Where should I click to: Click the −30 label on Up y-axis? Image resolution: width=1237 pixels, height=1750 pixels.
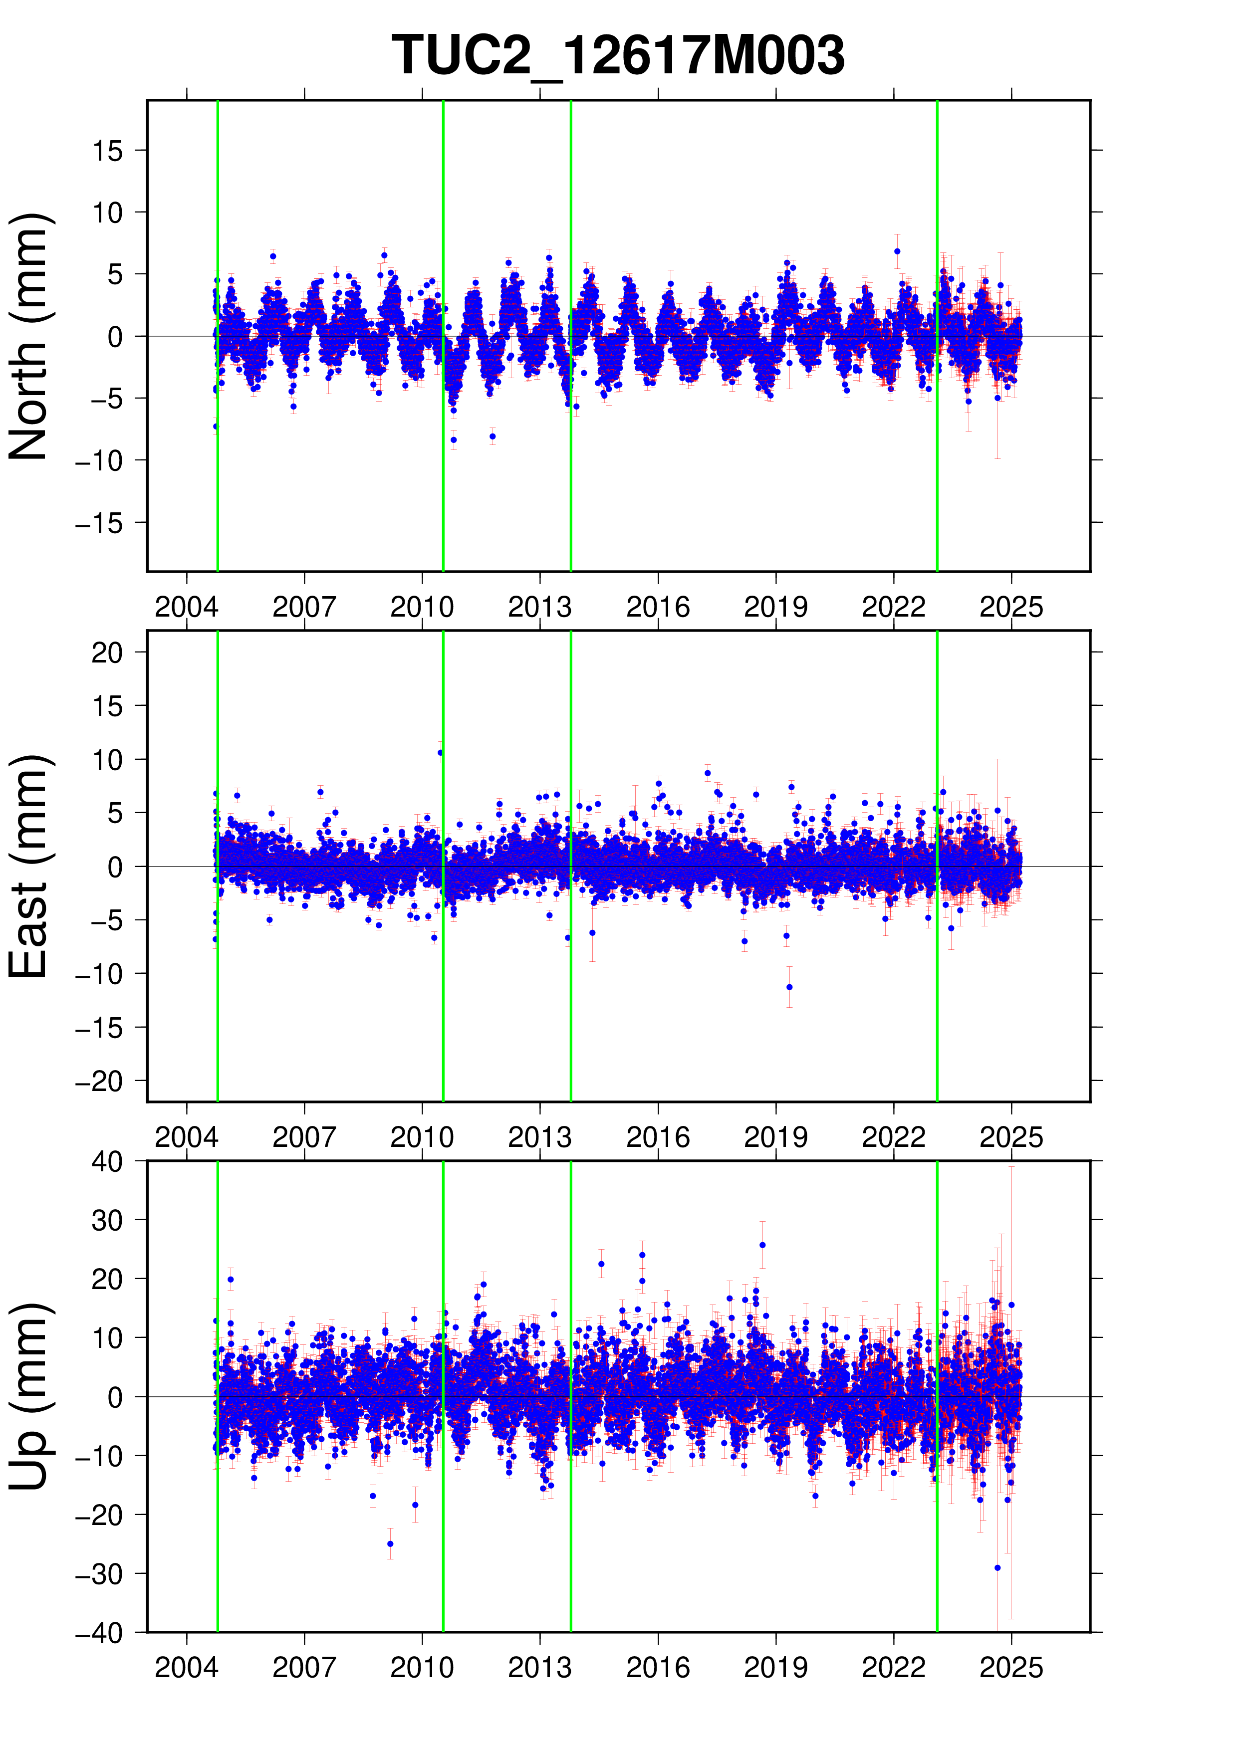click(100, 1574)
